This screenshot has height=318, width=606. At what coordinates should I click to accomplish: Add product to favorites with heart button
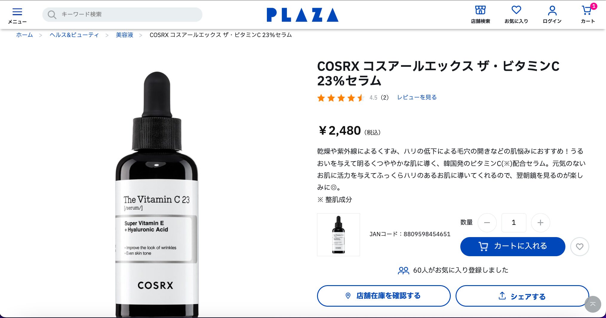tap(579, 247)
